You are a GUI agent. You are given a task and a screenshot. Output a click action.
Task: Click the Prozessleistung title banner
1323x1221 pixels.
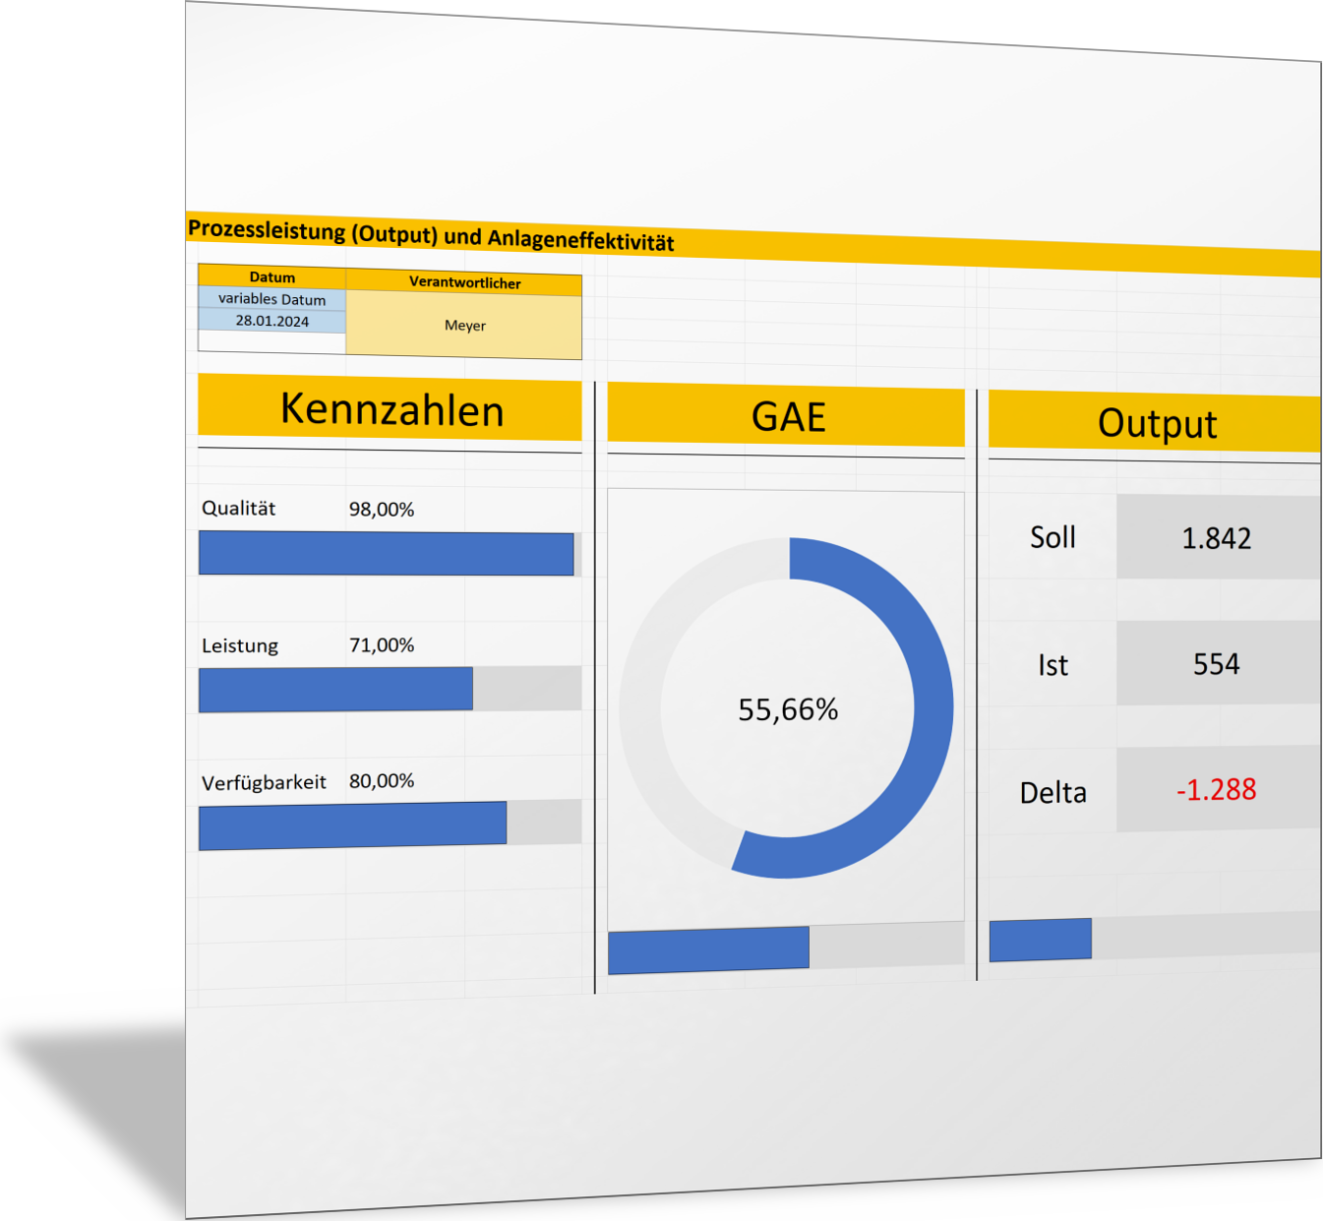[x=431, y=236]
